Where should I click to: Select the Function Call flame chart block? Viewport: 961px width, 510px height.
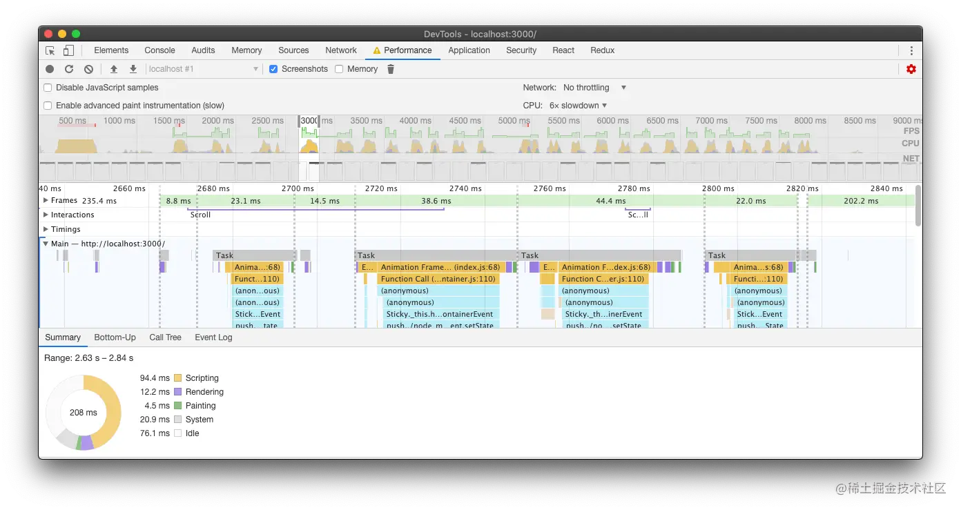point(438,279)
